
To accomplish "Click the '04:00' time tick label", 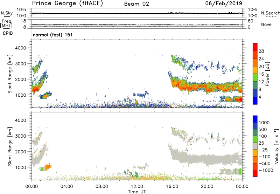I will (x=66, y=187).
